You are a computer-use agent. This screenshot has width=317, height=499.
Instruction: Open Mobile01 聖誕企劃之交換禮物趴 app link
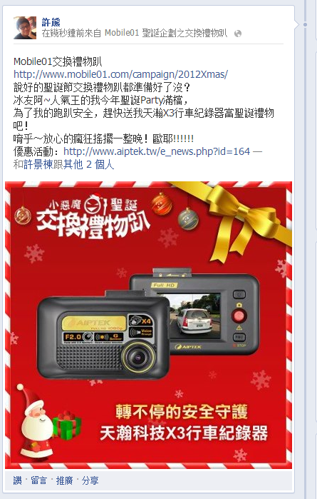pyautogui.click(x=166, y=33)
